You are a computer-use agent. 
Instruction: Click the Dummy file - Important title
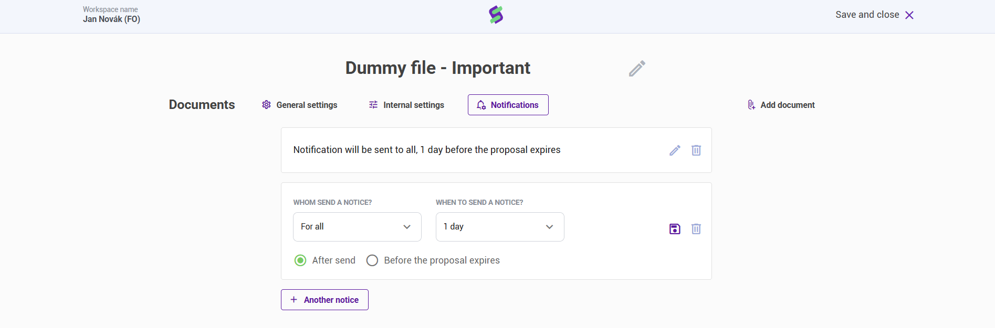(x=437, y=68)
